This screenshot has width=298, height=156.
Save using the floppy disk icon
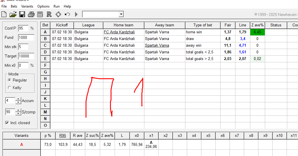click(x=22, y=14)
